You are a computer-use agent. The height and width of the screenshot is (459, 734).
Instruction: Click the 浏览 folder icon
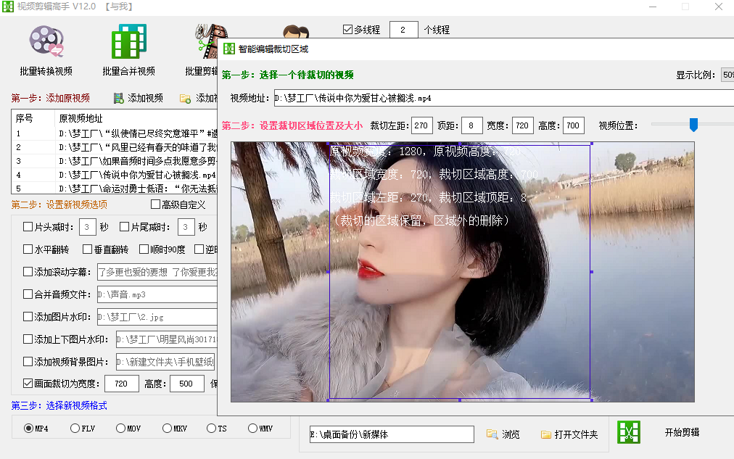coord(492,434)
